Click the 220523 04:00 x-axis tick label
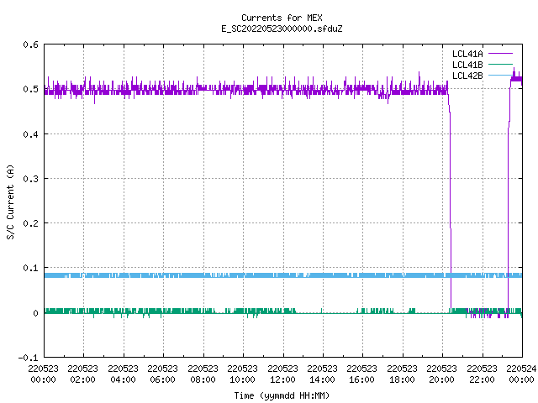Image resolution: width=538 pixels, height=403 pixels. tap(124, 374)
